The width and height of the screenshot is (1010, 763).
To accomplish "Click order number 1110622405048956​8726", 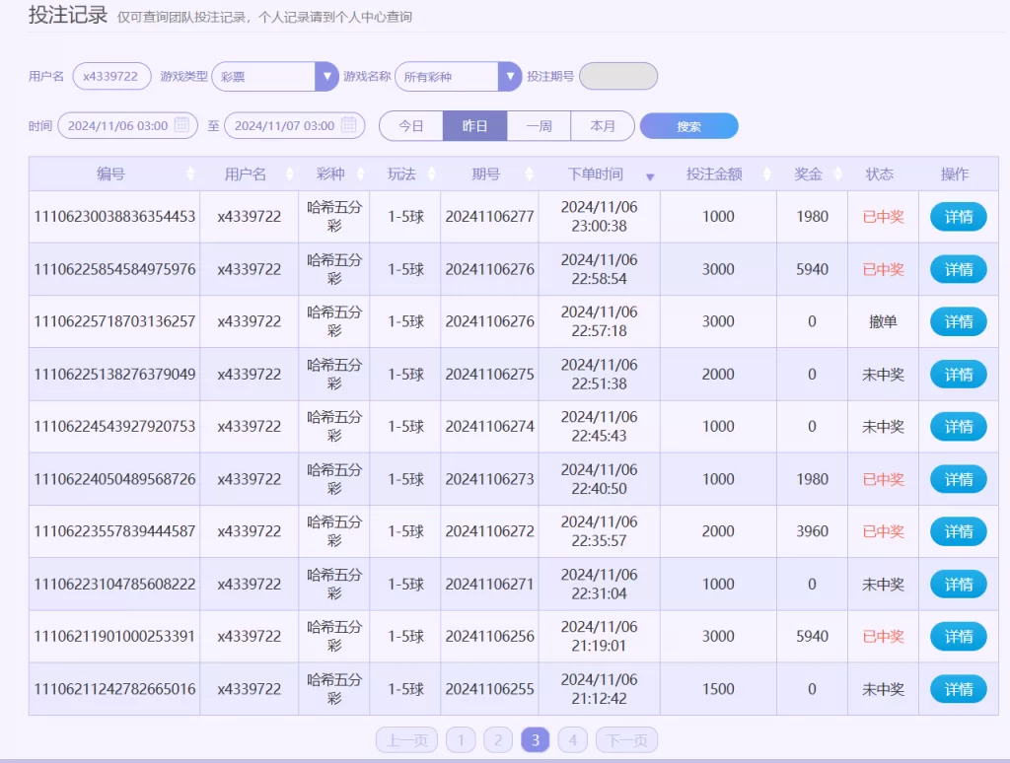I will [114, 479].
